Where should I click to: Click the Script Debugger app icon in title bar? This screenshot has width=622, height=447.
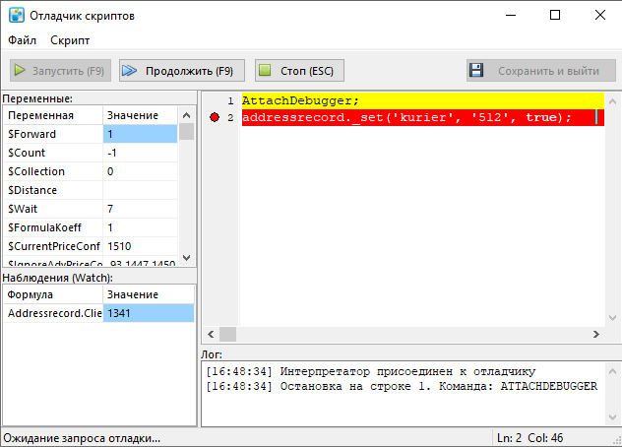pos(15,16)
